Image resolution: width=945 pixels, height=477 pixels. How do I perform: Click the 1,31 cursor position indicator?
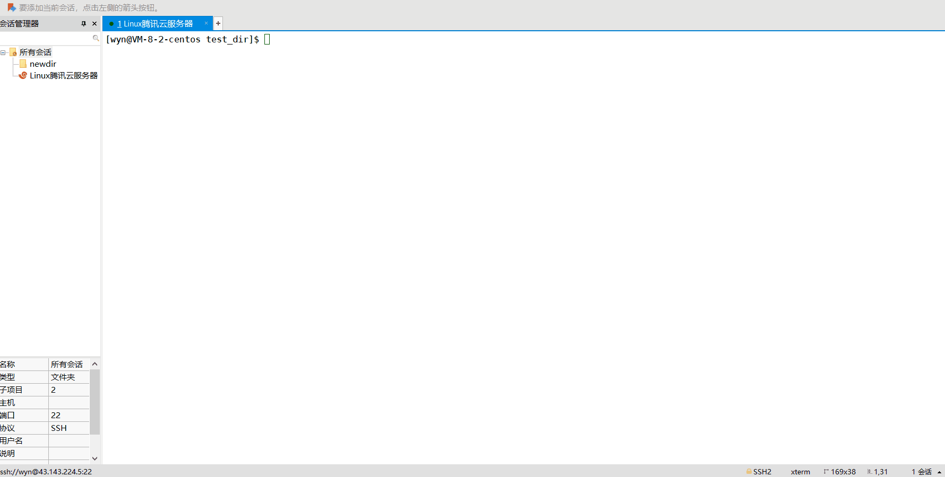881,472
